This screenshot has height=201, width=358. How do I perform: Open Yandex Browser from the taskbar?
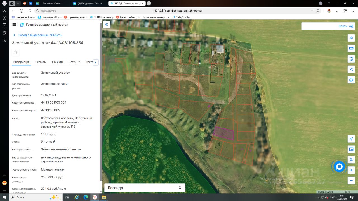pos(95,197)
